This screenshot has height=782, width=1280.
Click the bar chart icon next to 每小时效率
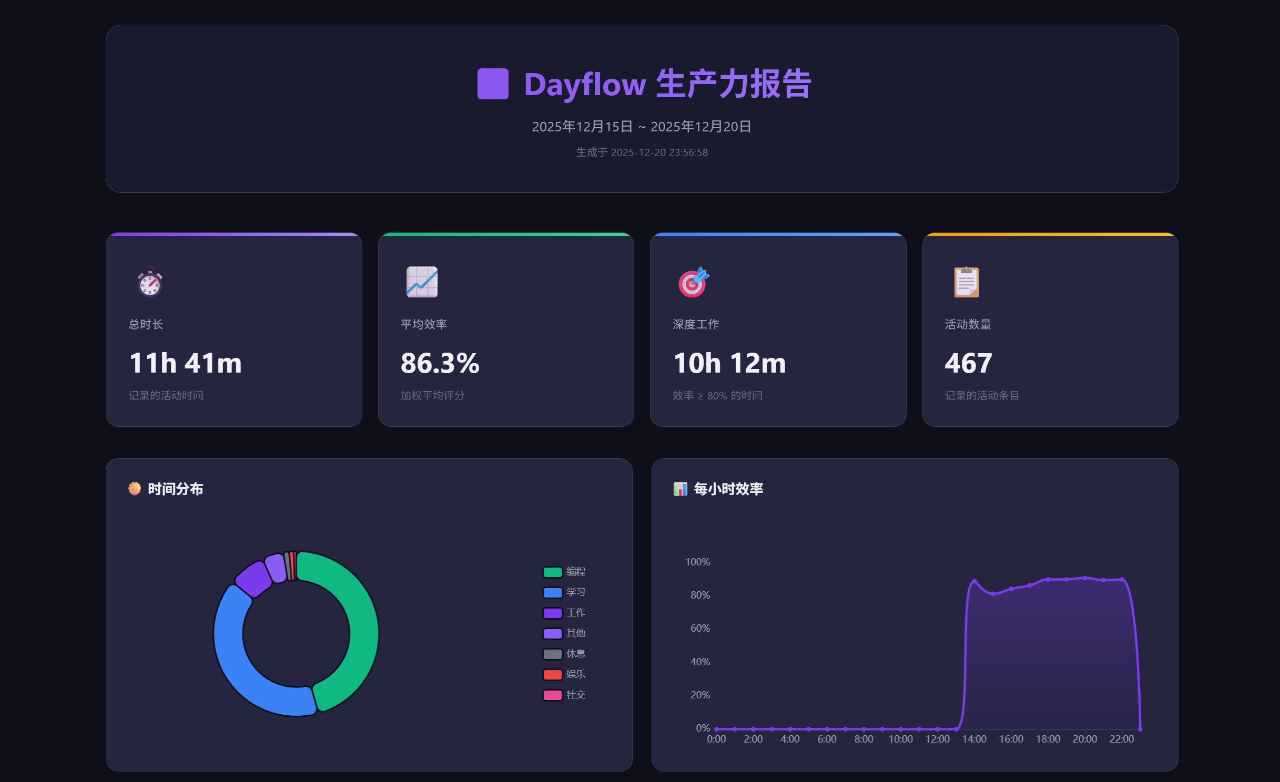[680, 489]
